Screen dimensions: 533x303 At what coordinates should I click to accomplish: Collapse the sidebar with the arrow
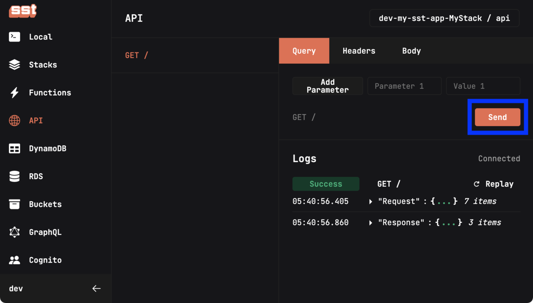(x=96, y=288)
